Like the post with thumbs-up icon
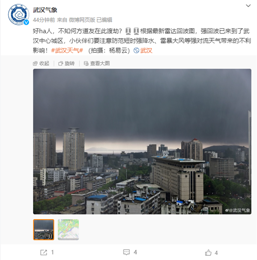Screen dimensions: 257x260 [x=208, y=253]
